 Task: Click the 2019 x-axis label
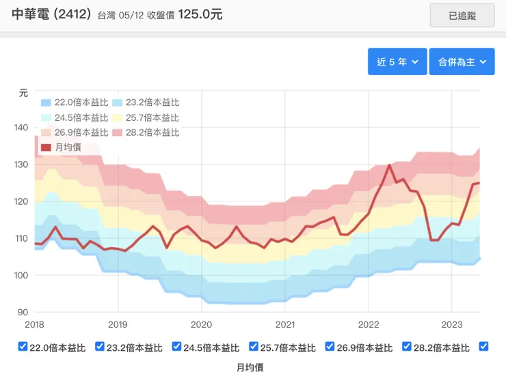[x=118, y=324]
